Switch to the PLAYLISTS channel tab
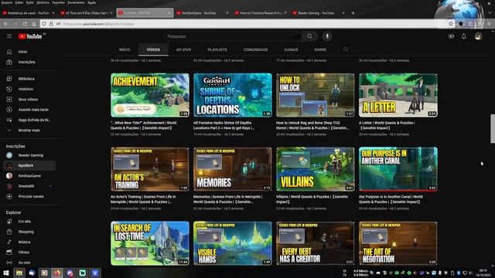Image resolution: width=495 pixels, height=278 pixels. 217,49
